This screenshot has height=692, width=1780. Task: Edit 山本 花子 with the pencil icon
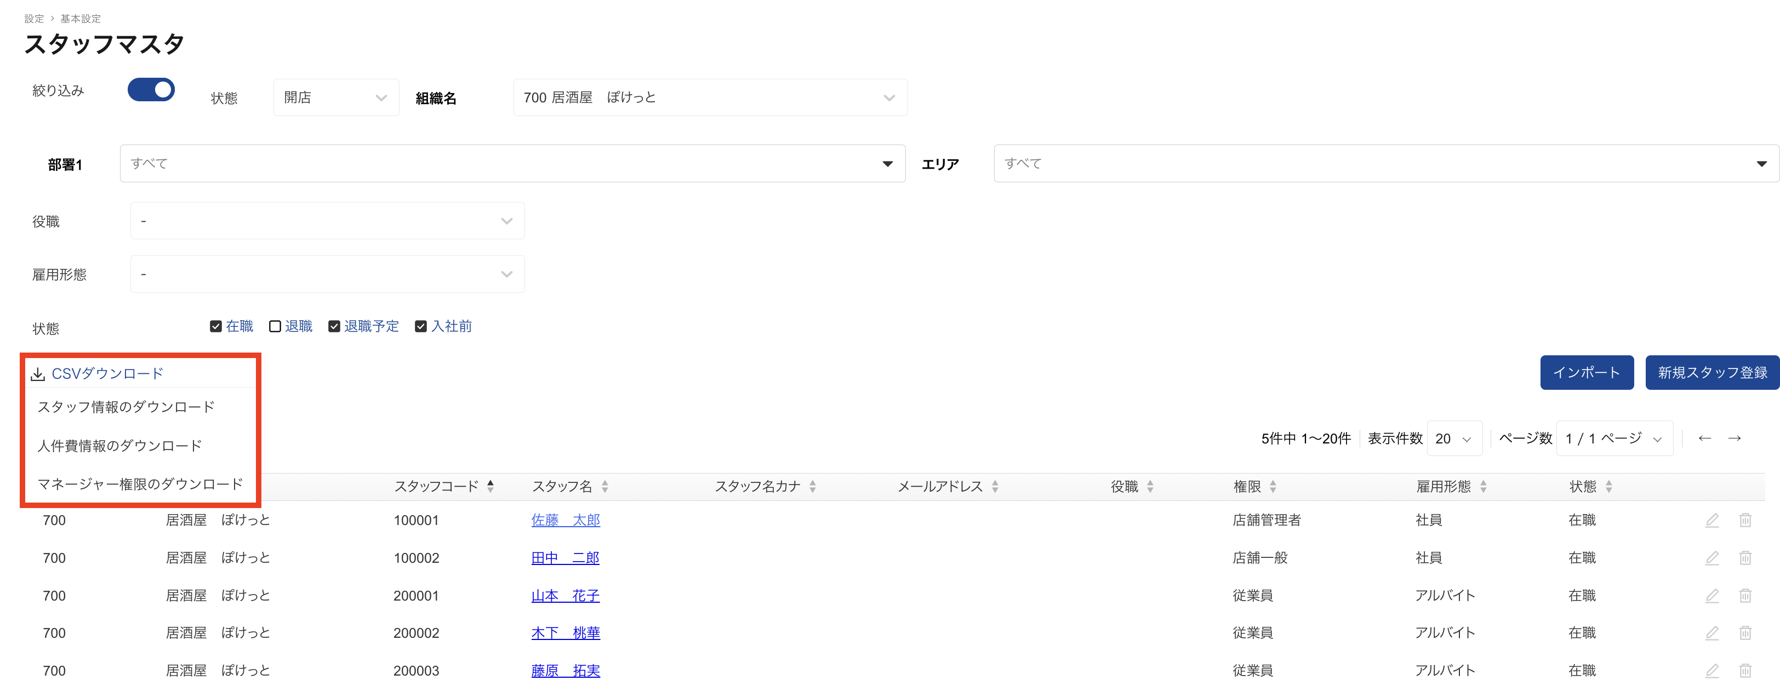pos(1711,595)
